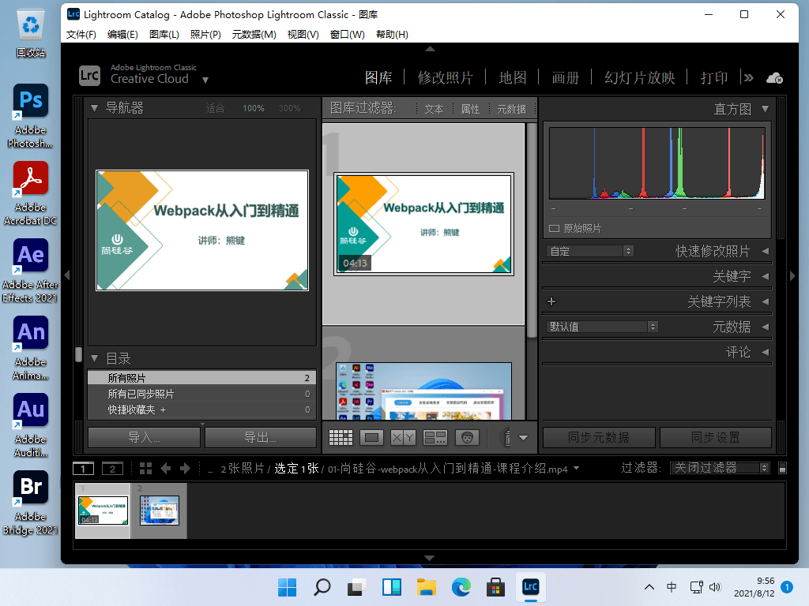Click the cloud sync status icon
Screen dimensions: 809x606
(x=774, y=78)
